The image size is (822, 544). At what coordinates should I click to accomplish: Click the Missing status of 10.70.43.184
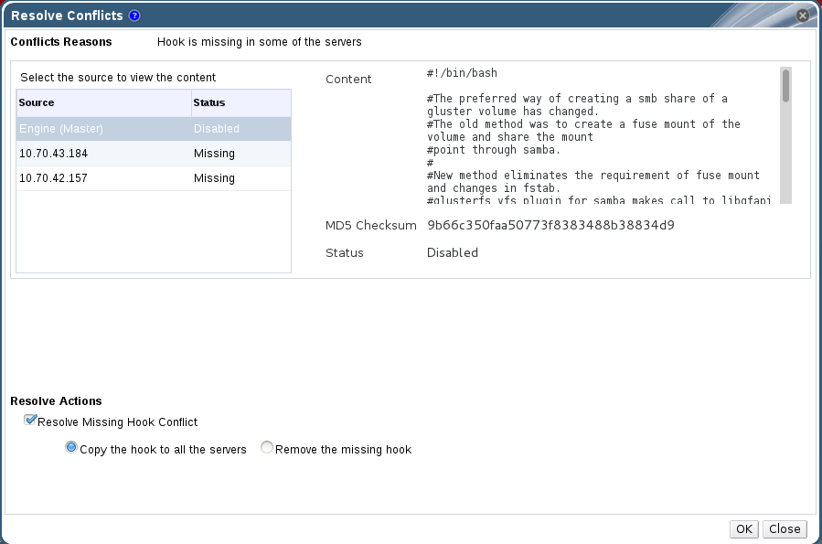pyautogui.click(x=214, y=154)
